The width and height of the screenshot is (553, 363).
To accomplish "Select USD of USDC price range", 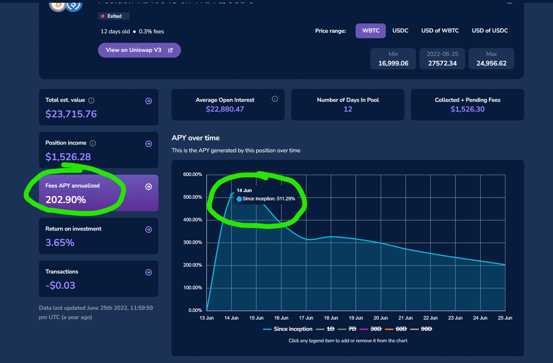I will [489, 31].
